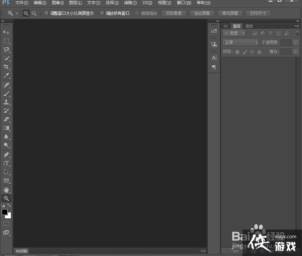Select the History Brush tool
This screenshot has width=302, height=256.
point(6,111)
